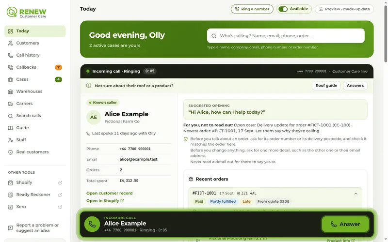Open the Staff page
388x242 pixels.
coord(35,140)
